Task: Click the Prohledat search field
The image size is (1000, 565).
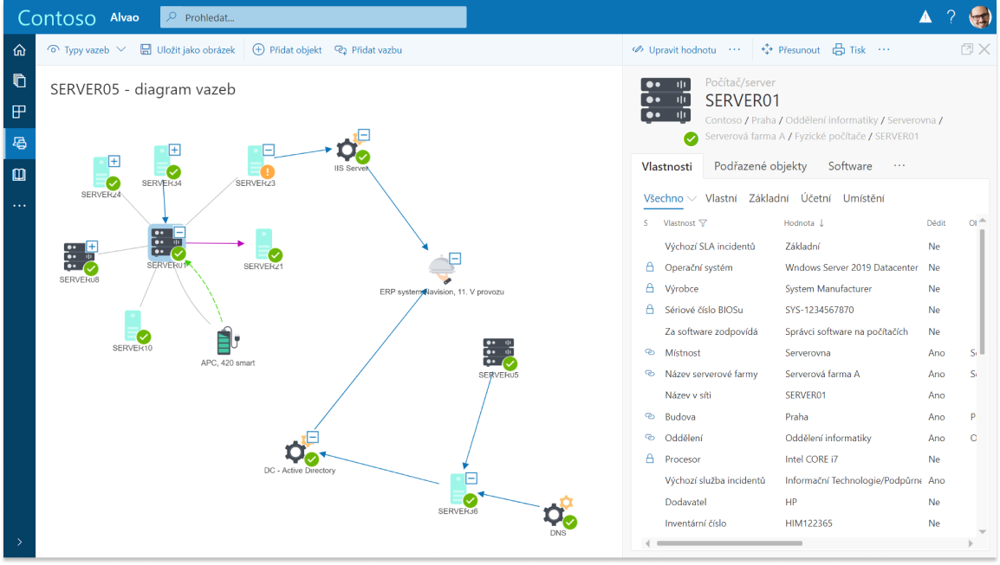Action: click(x=313, y=17)
